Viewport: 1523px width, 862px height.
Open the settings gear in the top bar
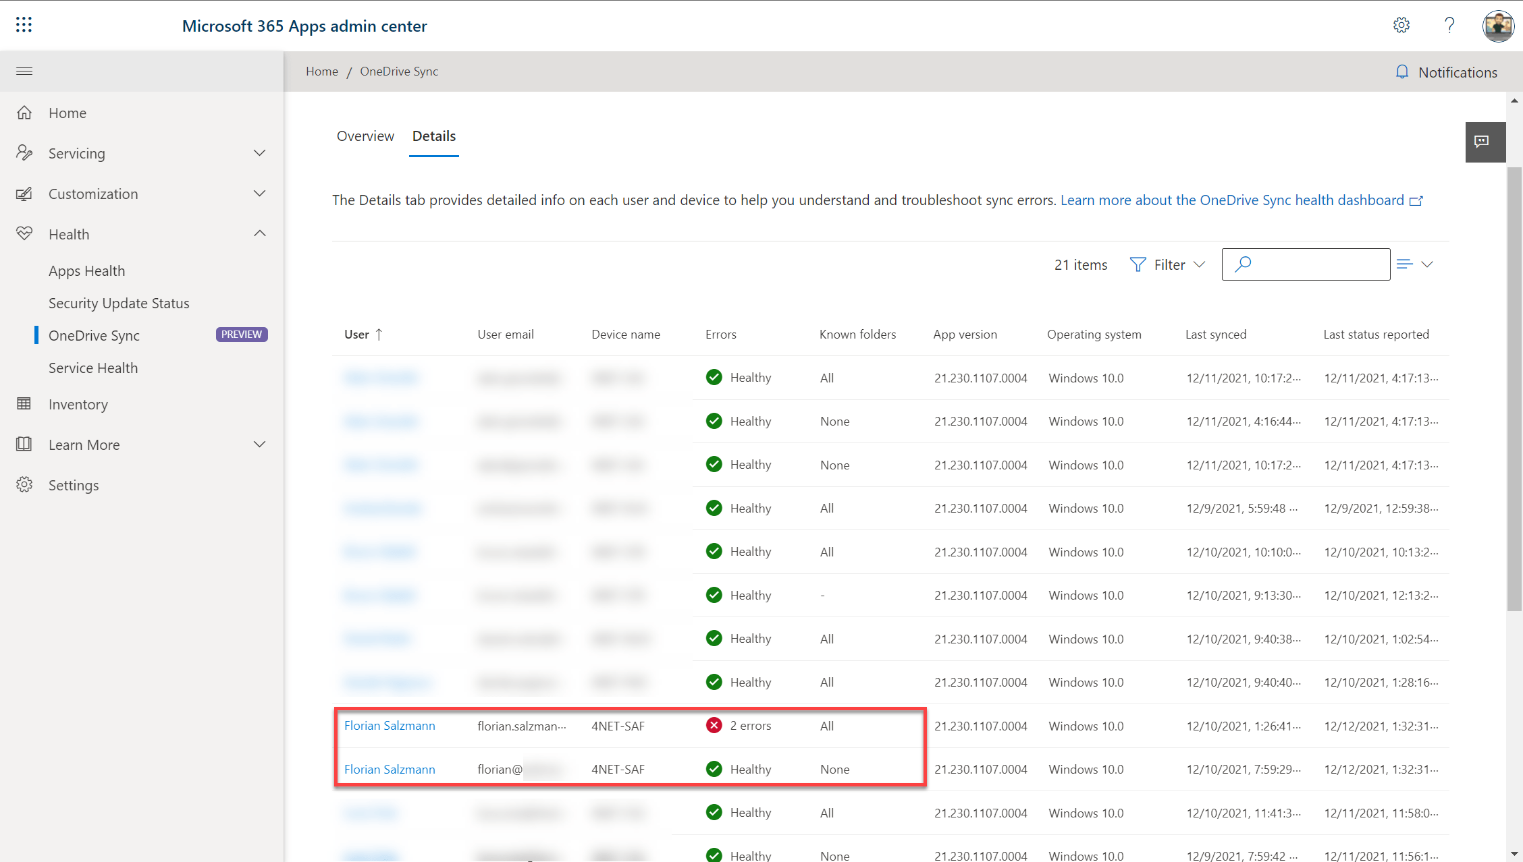(1401, 25)
